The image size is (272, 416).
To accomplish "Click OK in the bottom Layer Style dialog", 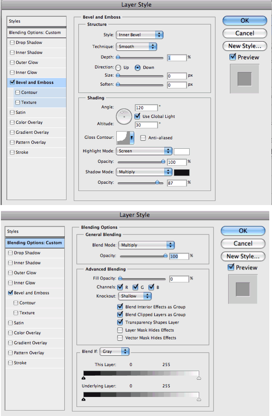I will click(x=243, y=231).
